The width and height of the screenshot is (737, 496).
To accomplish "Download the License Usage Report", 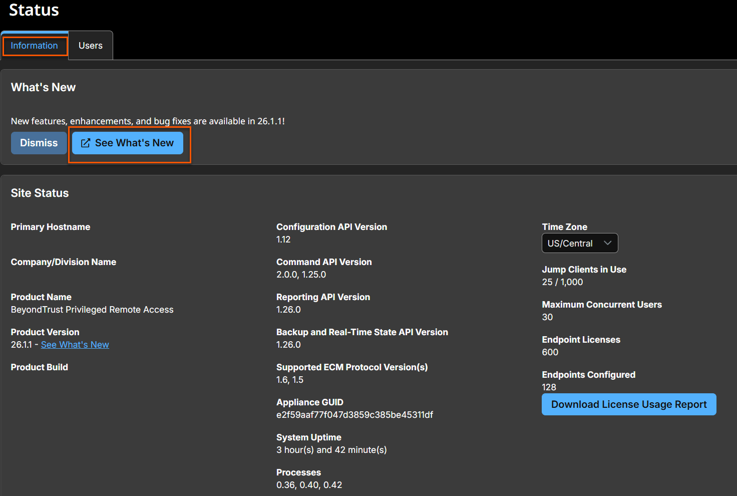I will tap(629, 404).
